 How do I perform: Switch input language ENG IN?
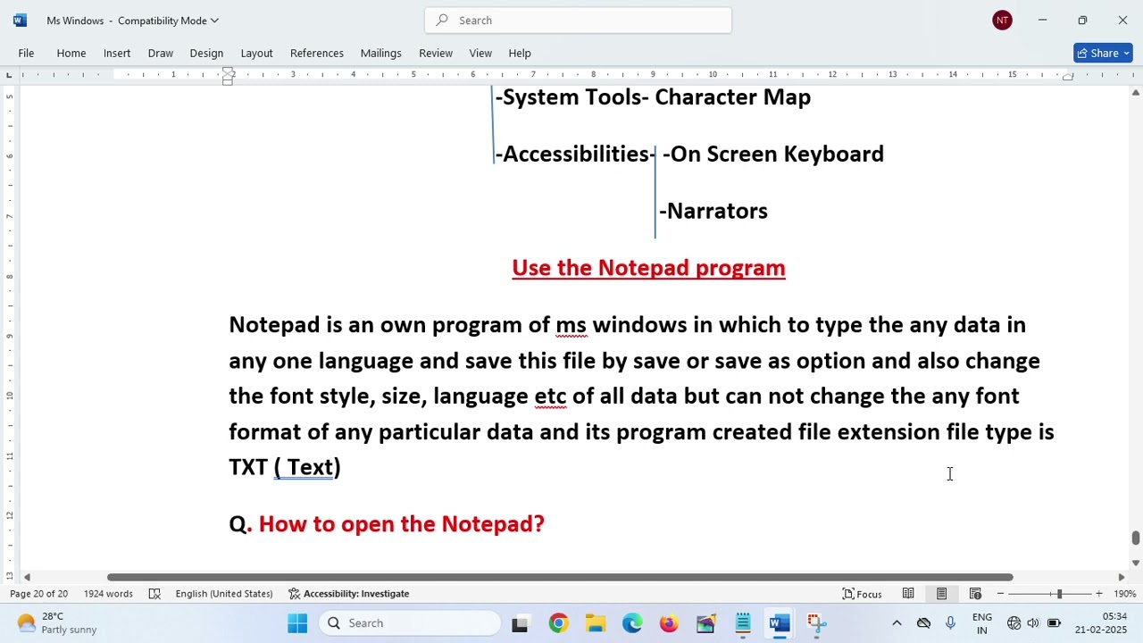pos(982,623)
